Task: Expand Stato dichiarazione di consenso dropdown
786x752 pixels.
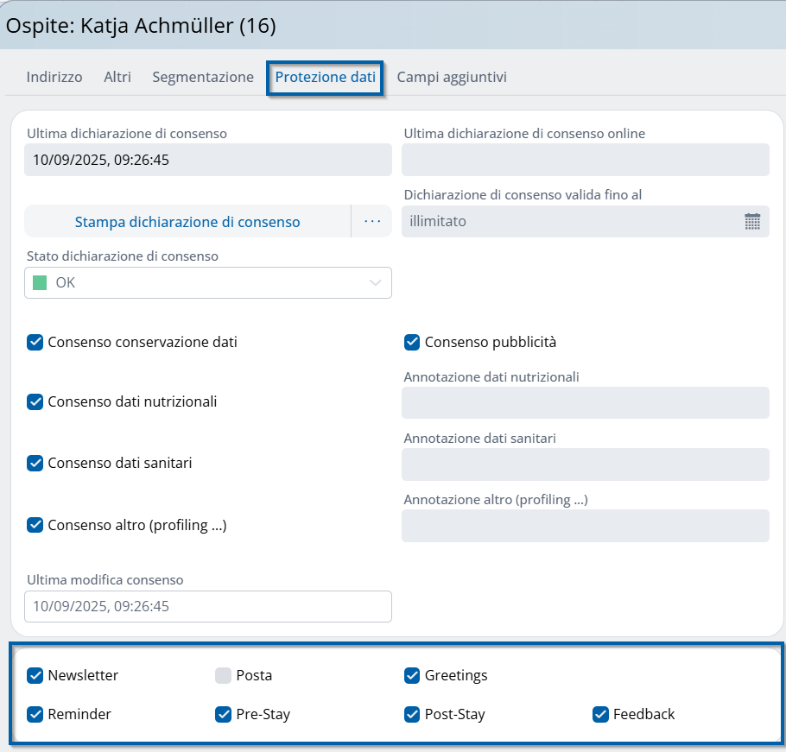Action: 375,283
